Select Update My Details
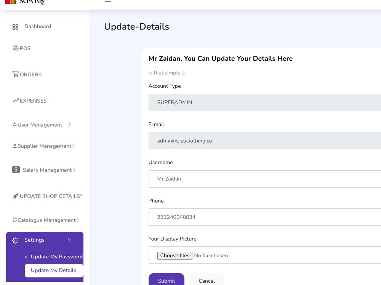 pos(53,270)
